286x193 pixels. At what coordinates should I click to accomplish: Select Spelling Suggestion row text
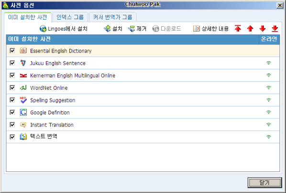tap(53, 100)
